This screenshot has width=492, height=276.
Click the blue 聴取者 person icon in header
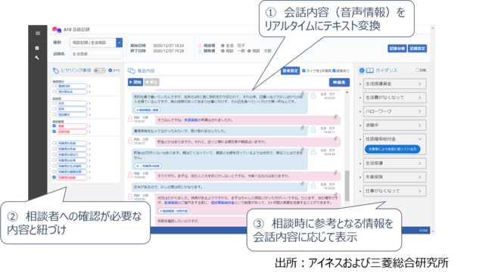[x=200, y=51]
